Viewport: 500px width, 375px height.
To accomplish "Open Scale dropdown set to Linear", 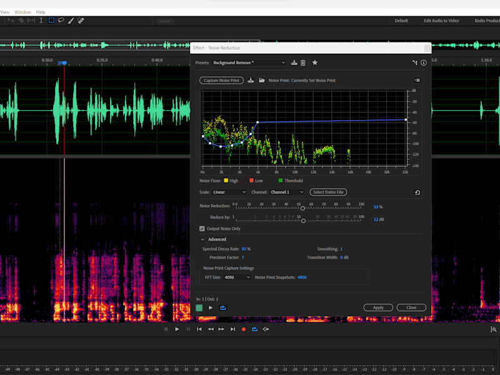I will (x=229, y=192).
